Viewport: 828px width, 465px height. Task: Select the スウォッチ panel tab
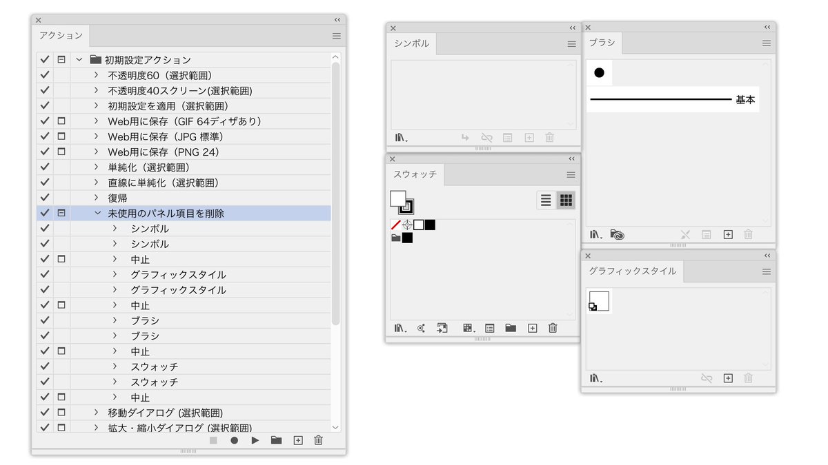[415, 174]
